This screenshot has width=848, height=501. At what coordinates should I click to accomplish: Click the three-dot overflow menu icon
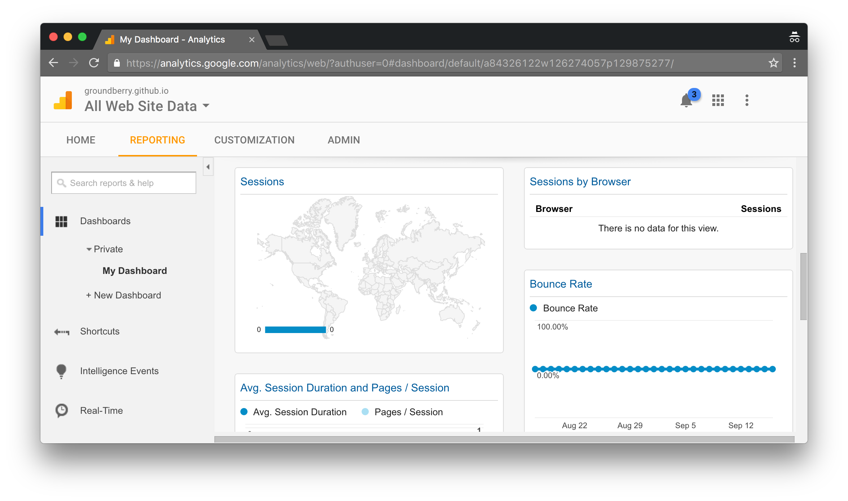746,100
